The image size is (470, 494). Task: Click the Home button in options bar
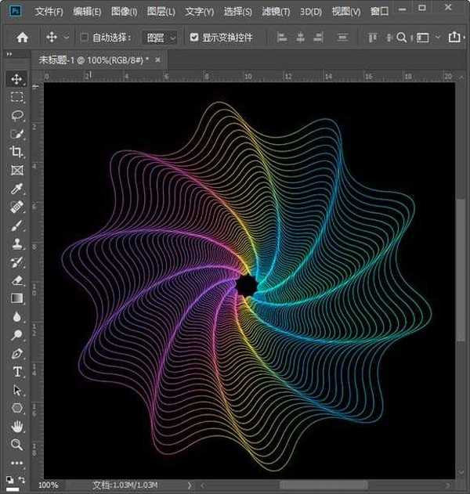pyautogui.click(x=23, y=37)
